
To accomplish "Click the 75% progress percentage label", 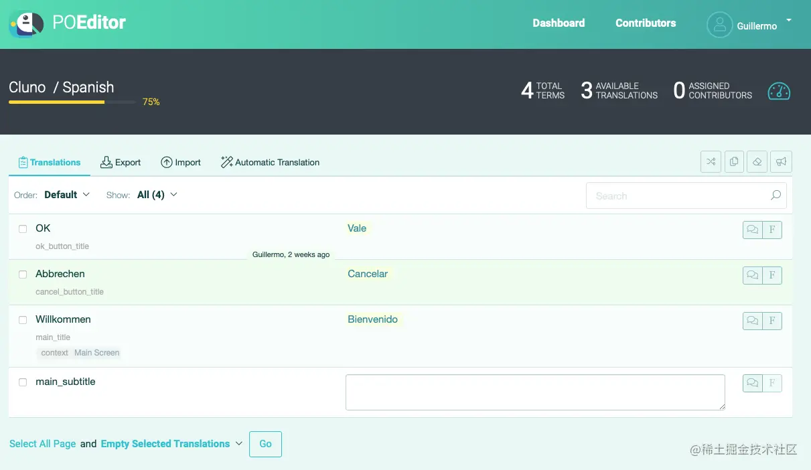I will pos(151,102).
